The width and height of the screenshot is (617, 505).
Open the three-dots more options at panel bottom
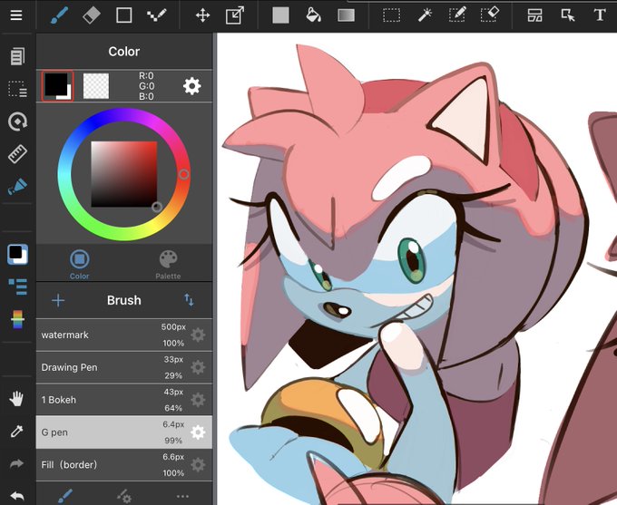click(182, 496)
